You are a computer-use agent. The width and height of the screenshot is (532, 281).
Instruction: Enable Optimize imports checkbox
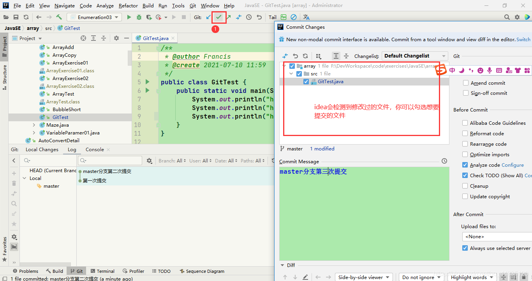tap(465, 154)
